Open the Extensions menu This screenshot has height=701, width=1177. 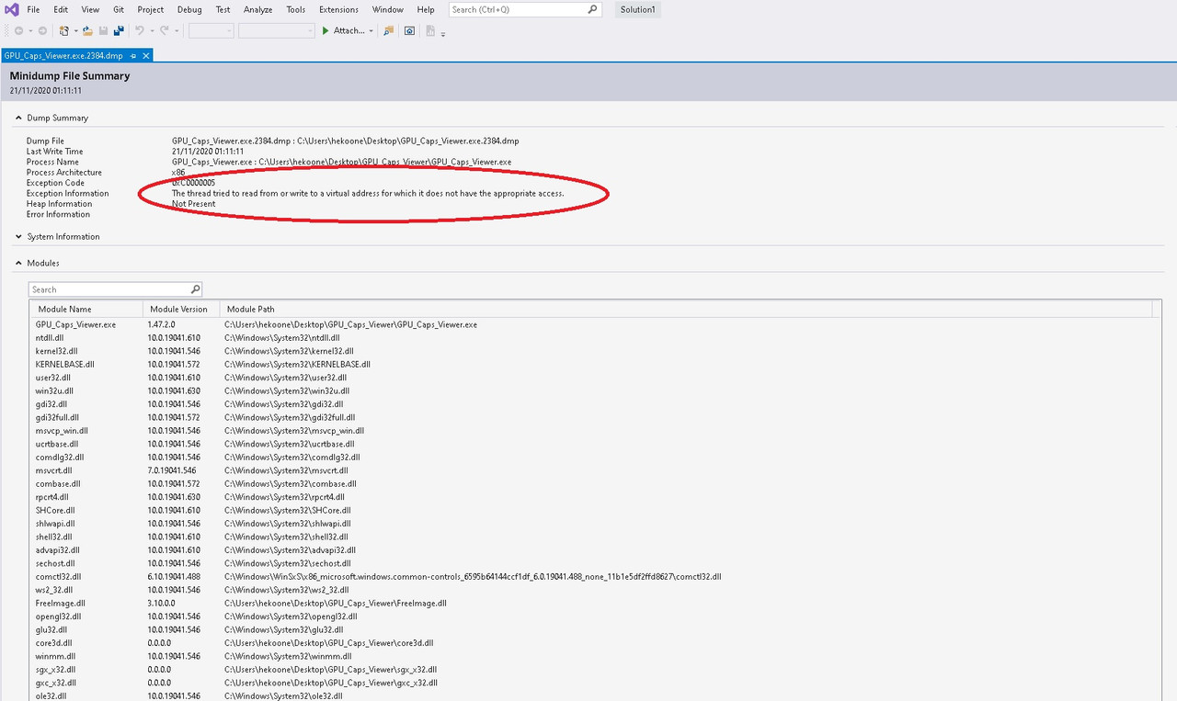click(x=339, y=9)
